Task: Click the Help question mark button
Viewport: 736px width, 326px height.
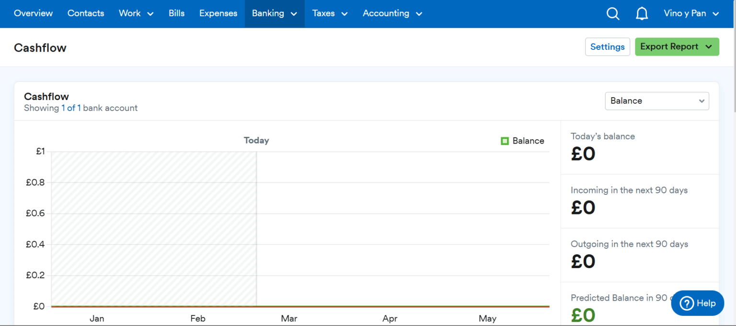Action: (x=697, y=303)
